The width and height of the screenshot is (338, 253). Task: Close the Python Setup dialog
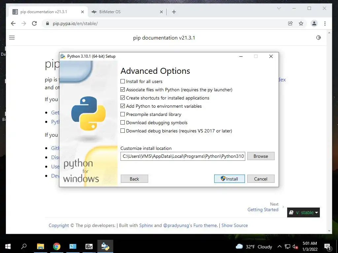click(271, 56)
